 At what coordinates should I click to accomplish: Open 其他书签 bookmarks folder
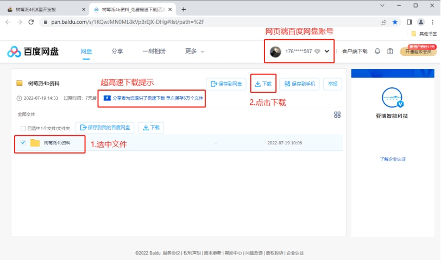click(x=424, y=34)
